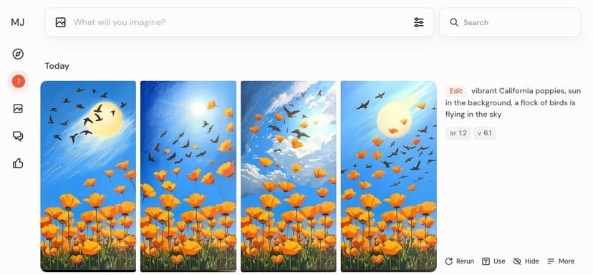This screenshot has height=275, width=593.
Task: Hide this generation with the eye icon
Action: click(526, 261)
